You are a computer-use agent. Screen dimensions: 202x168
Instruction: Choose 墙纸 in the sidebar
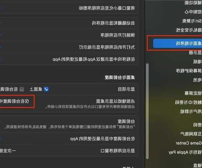pos(197,61)
